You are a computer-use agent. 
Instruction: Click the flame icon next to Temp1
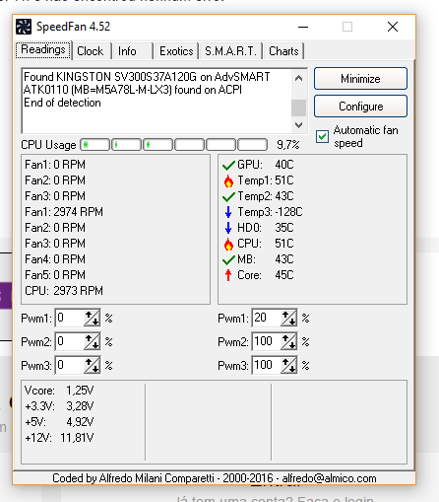pos(228,180)
